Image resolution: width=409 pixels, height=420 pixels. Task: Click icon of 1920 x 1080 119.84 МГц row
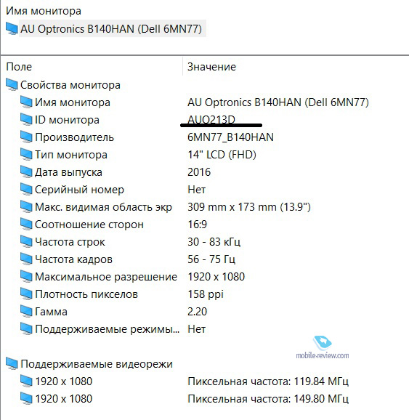coord(26,381)
